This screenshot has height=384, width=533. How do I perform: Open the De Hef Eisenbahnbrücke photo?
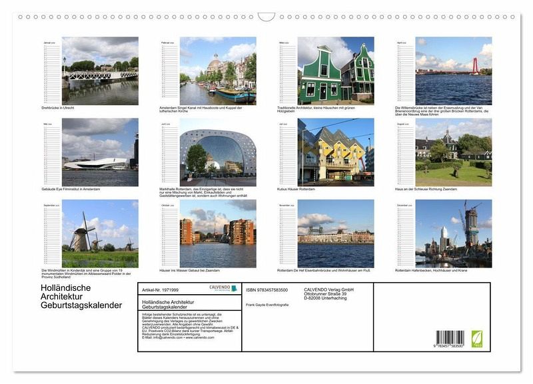point(335,234)
